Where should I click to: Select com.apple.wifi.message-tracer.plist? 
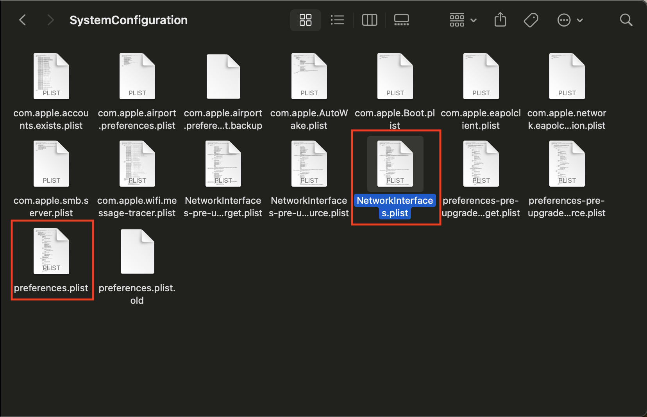tap(137, 164)
